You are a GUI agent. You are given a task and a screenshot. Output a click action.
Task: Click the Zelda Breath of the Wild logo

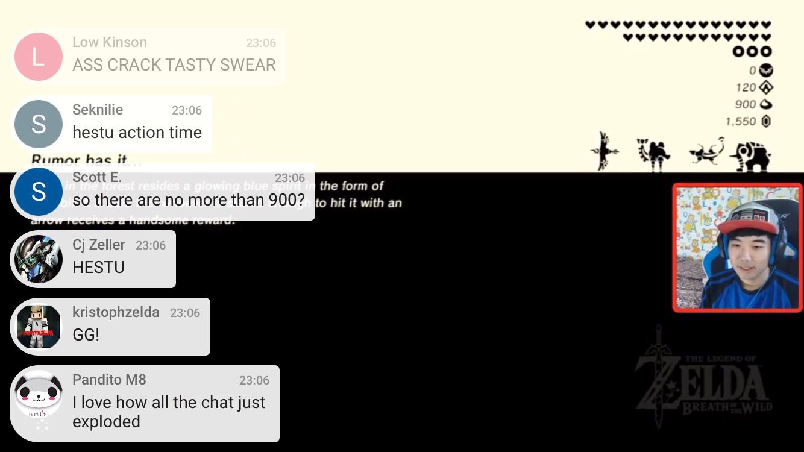[704, 377]
